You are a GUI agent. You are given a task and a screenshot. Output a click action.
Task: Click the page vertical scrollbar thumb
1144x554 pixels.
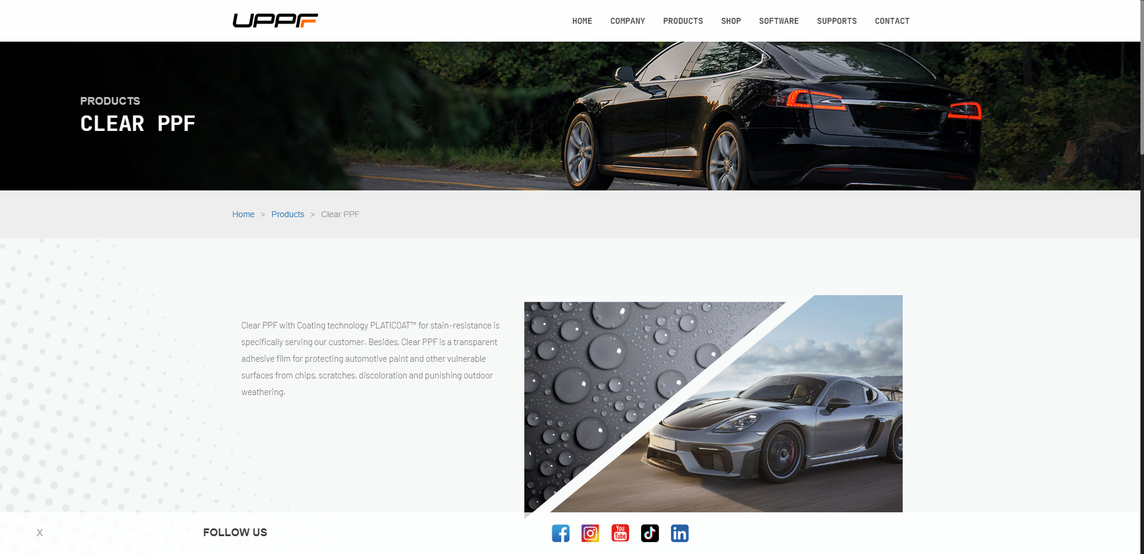coord(1142,77)
